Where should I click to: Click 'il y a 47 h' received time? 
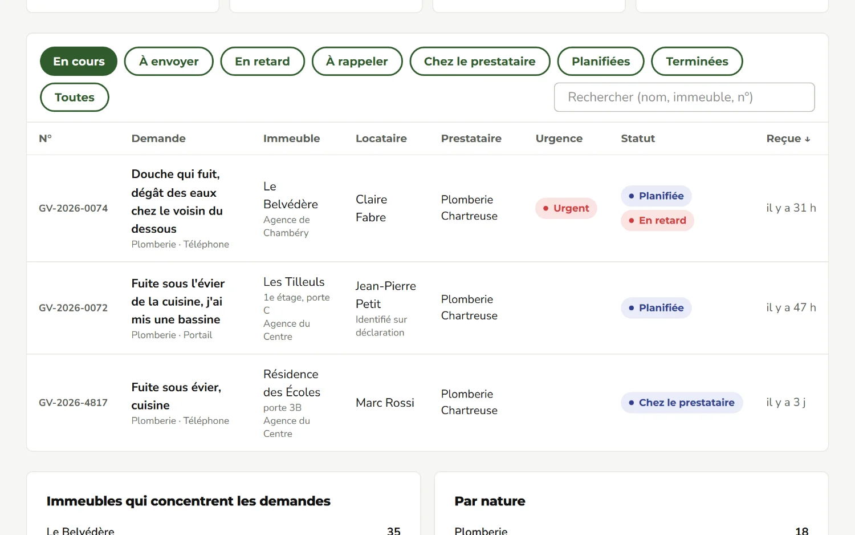pos(791,308)
